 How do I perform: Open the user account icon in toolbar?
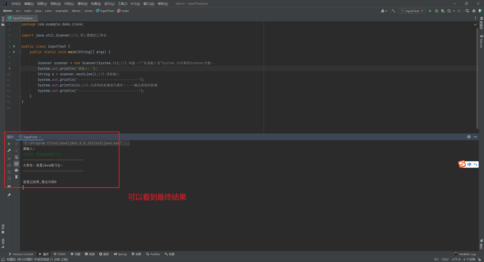point(384,11)
